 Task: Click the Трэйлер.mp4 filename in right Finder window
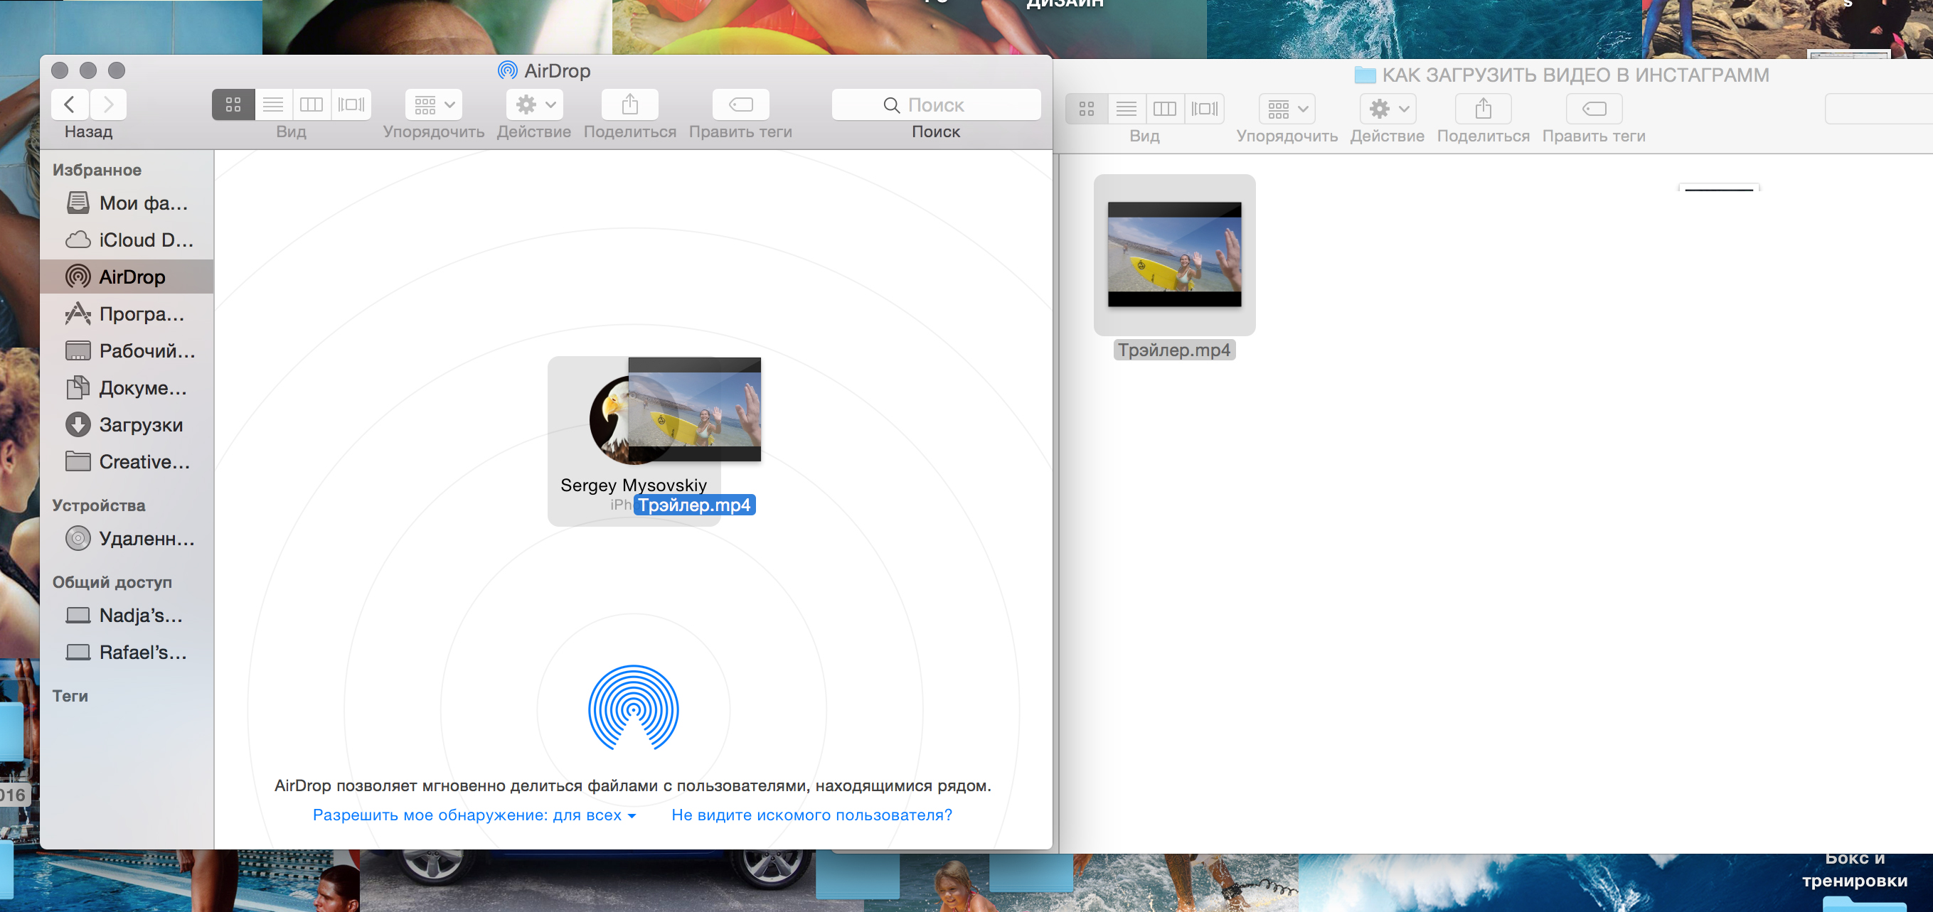click(1174, 350)
